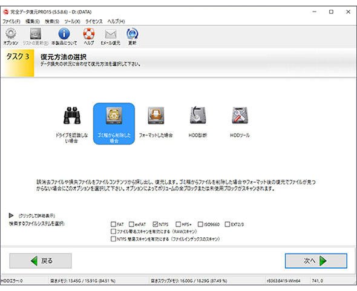Select the HDD診断 option
357x291 pixels.
[198, 122]
